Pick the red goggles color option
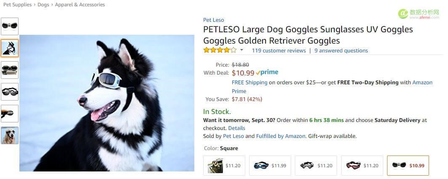This screenshot has height=179, width=448. [x=362, y=166]
